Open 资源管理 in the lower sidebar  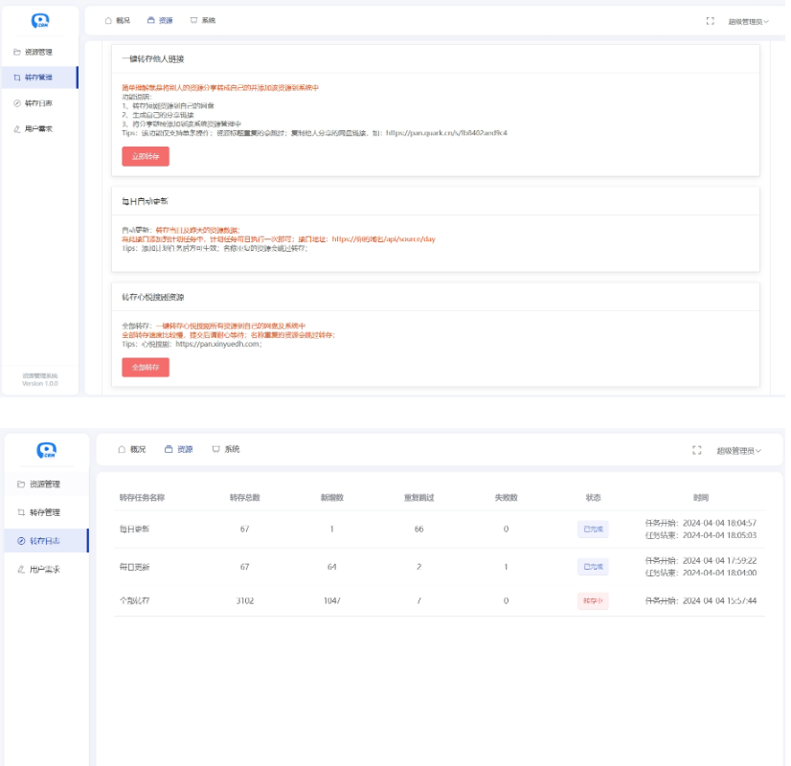pos(44,484)
